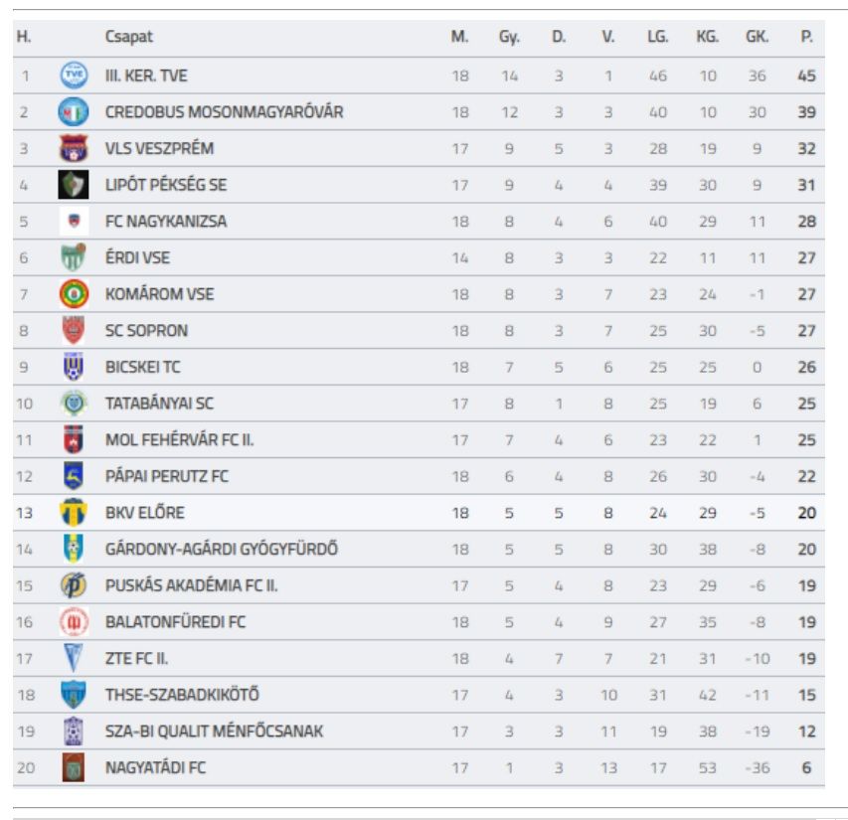Click the Puskás Akadémia FC II. logo

point(74,585)
